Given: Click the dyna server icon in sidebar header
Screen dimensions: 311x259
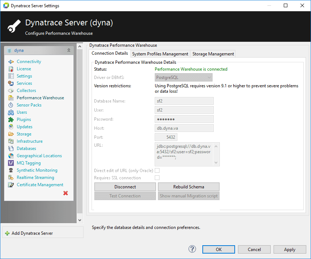Looking at the screenshot, I should 9,50.
